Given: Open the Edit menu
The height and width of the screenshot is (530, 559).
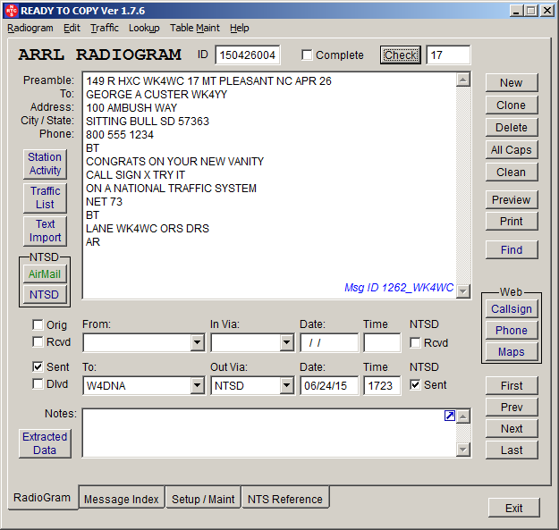Looking at the screenshot, I should (x=72, y=28).
